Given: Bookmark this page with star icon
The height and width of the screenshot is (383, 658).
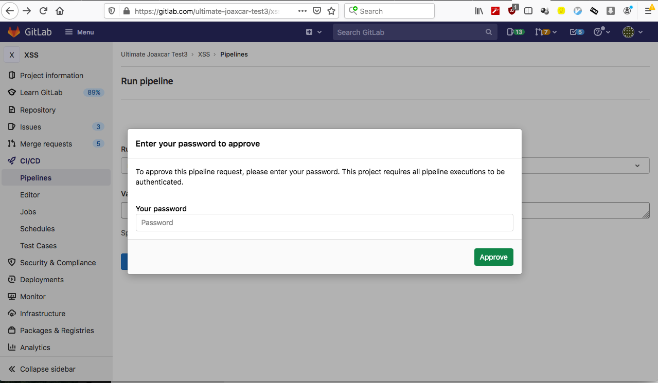Looking at the screenshot, I should (x=331, y=11).
